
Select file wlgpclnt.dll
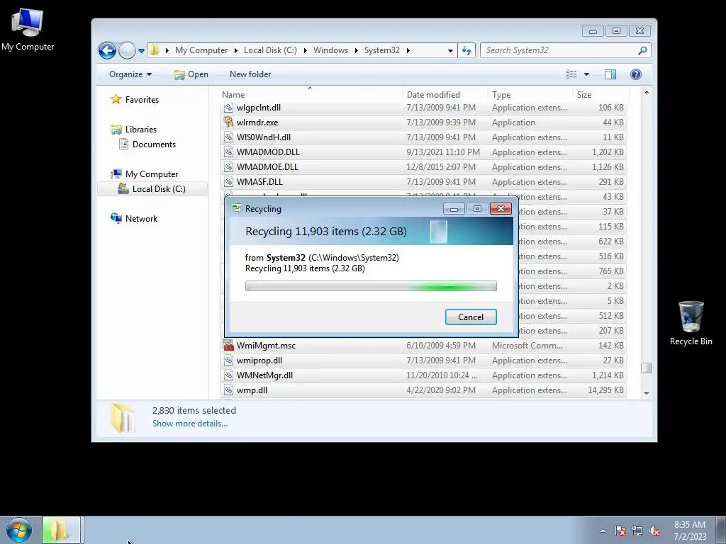tap(423, 108)
